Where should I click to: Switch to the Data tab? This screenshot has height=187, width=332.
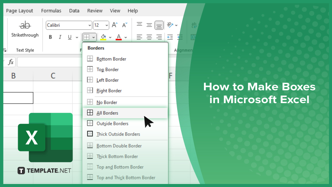tap(74, 11)
